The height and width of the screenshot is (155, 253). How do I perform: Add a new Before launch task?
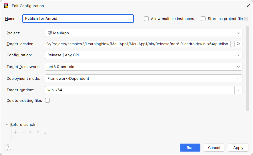click(15, 132)
